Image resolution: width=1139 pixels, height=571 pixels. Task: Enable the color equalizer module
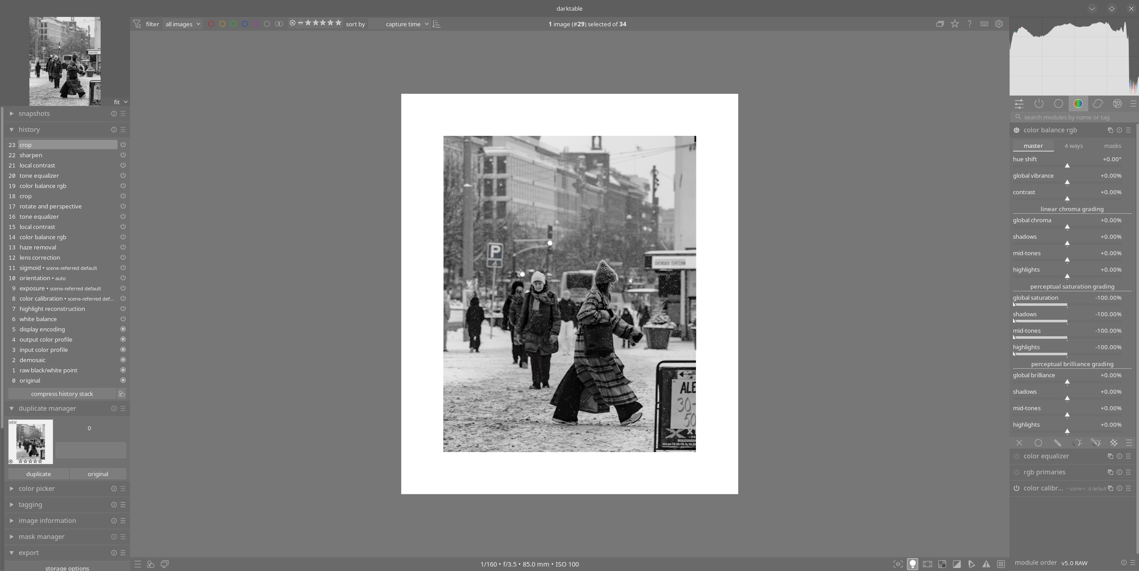pyautogui.click(x=1017, y=456)
